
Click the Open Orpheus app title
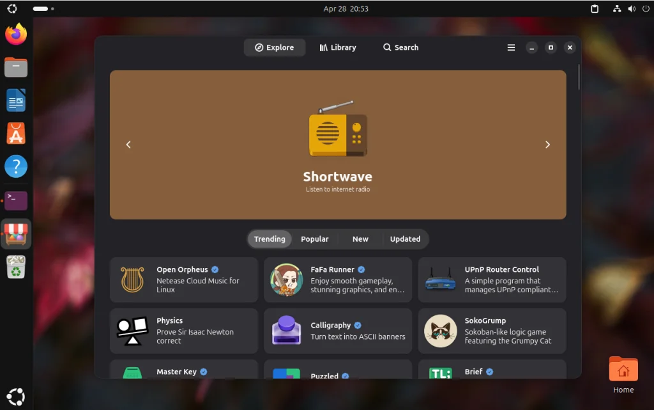182,270
